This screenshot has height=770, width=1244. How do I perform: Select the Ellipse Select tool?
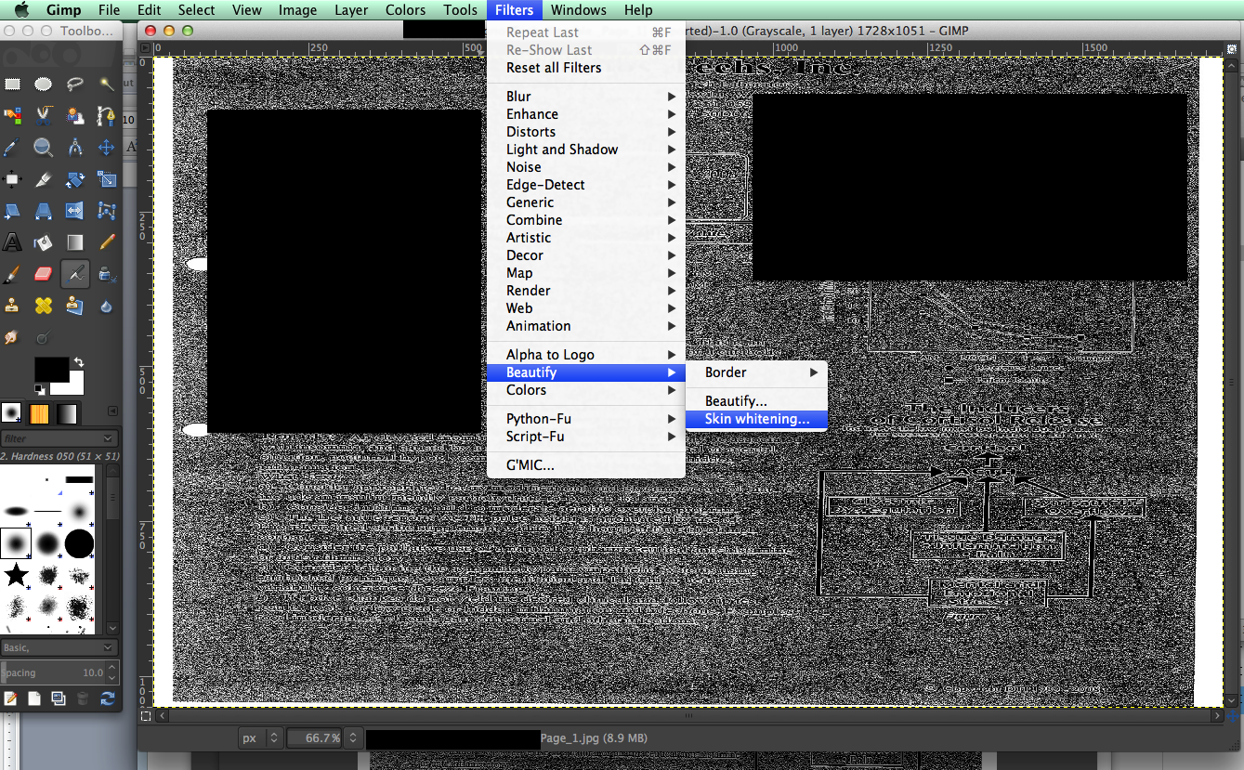[x=44, y=85]
